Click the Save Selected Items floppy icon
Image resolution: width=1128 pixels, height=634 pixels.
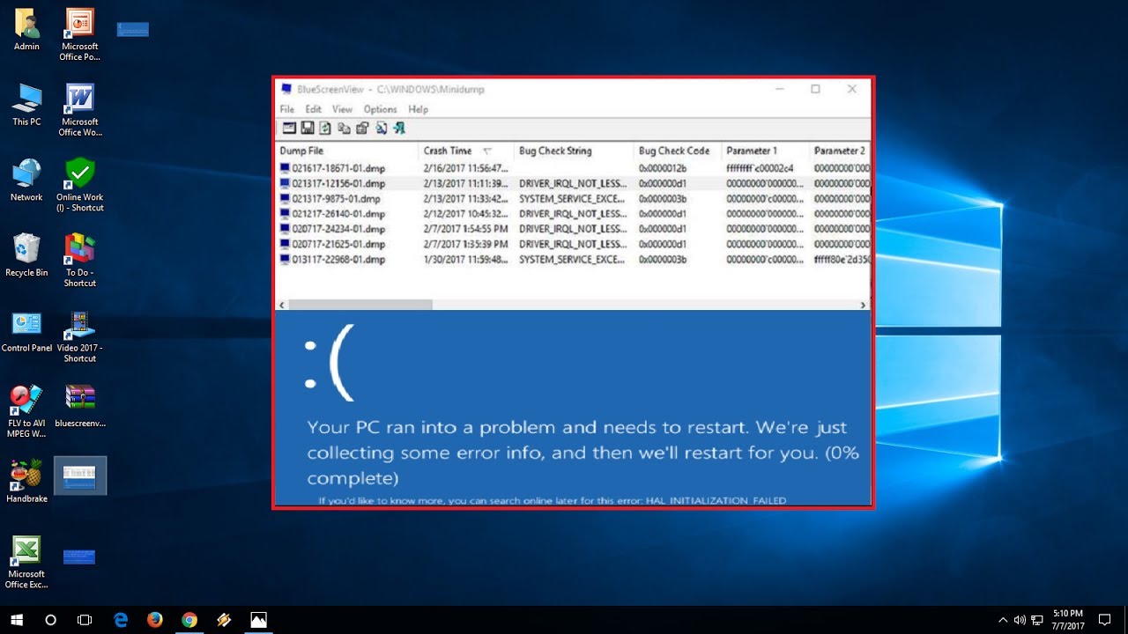click(308, 129)
